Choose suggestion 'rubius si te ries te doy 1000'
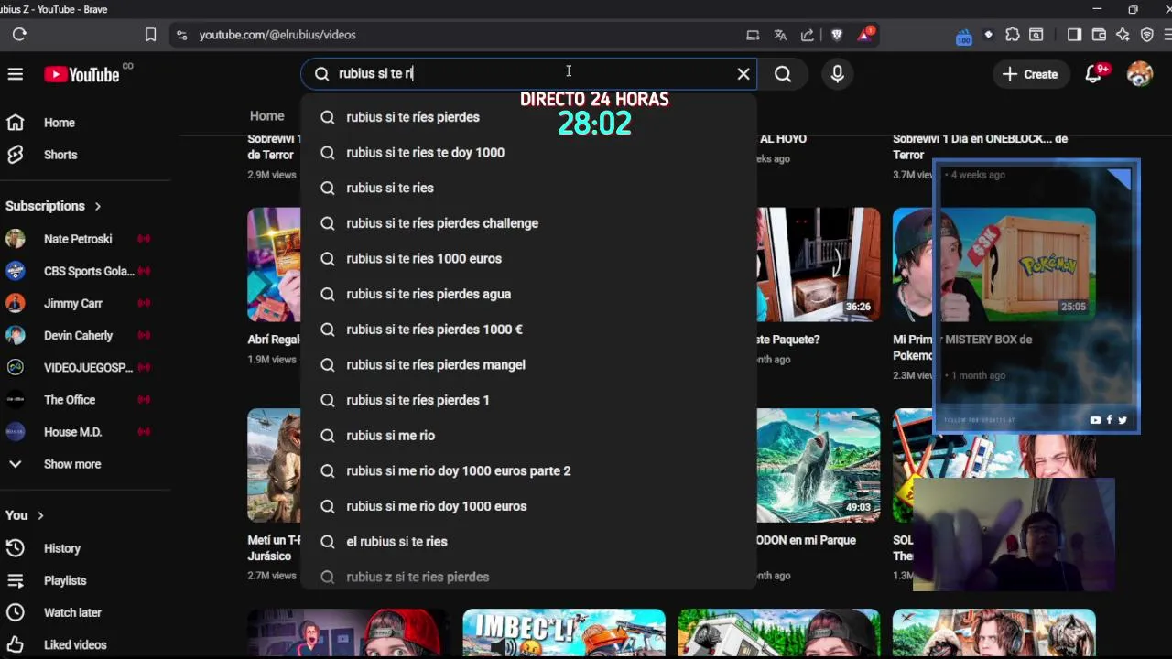This screenshot has width=1172, height=659. [528, 153]
